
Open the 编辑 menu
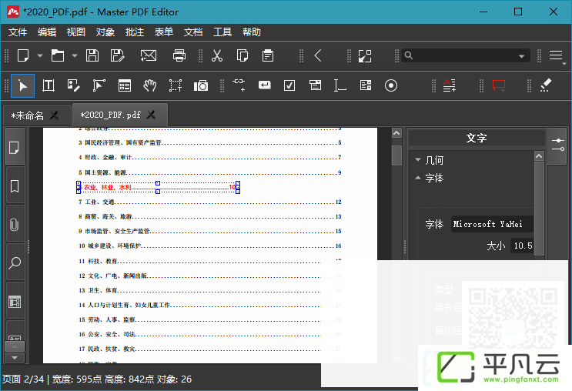(x=47, y=32)
